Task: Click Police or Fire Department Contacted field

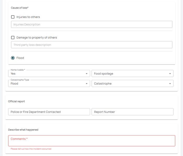Action: 49,112
